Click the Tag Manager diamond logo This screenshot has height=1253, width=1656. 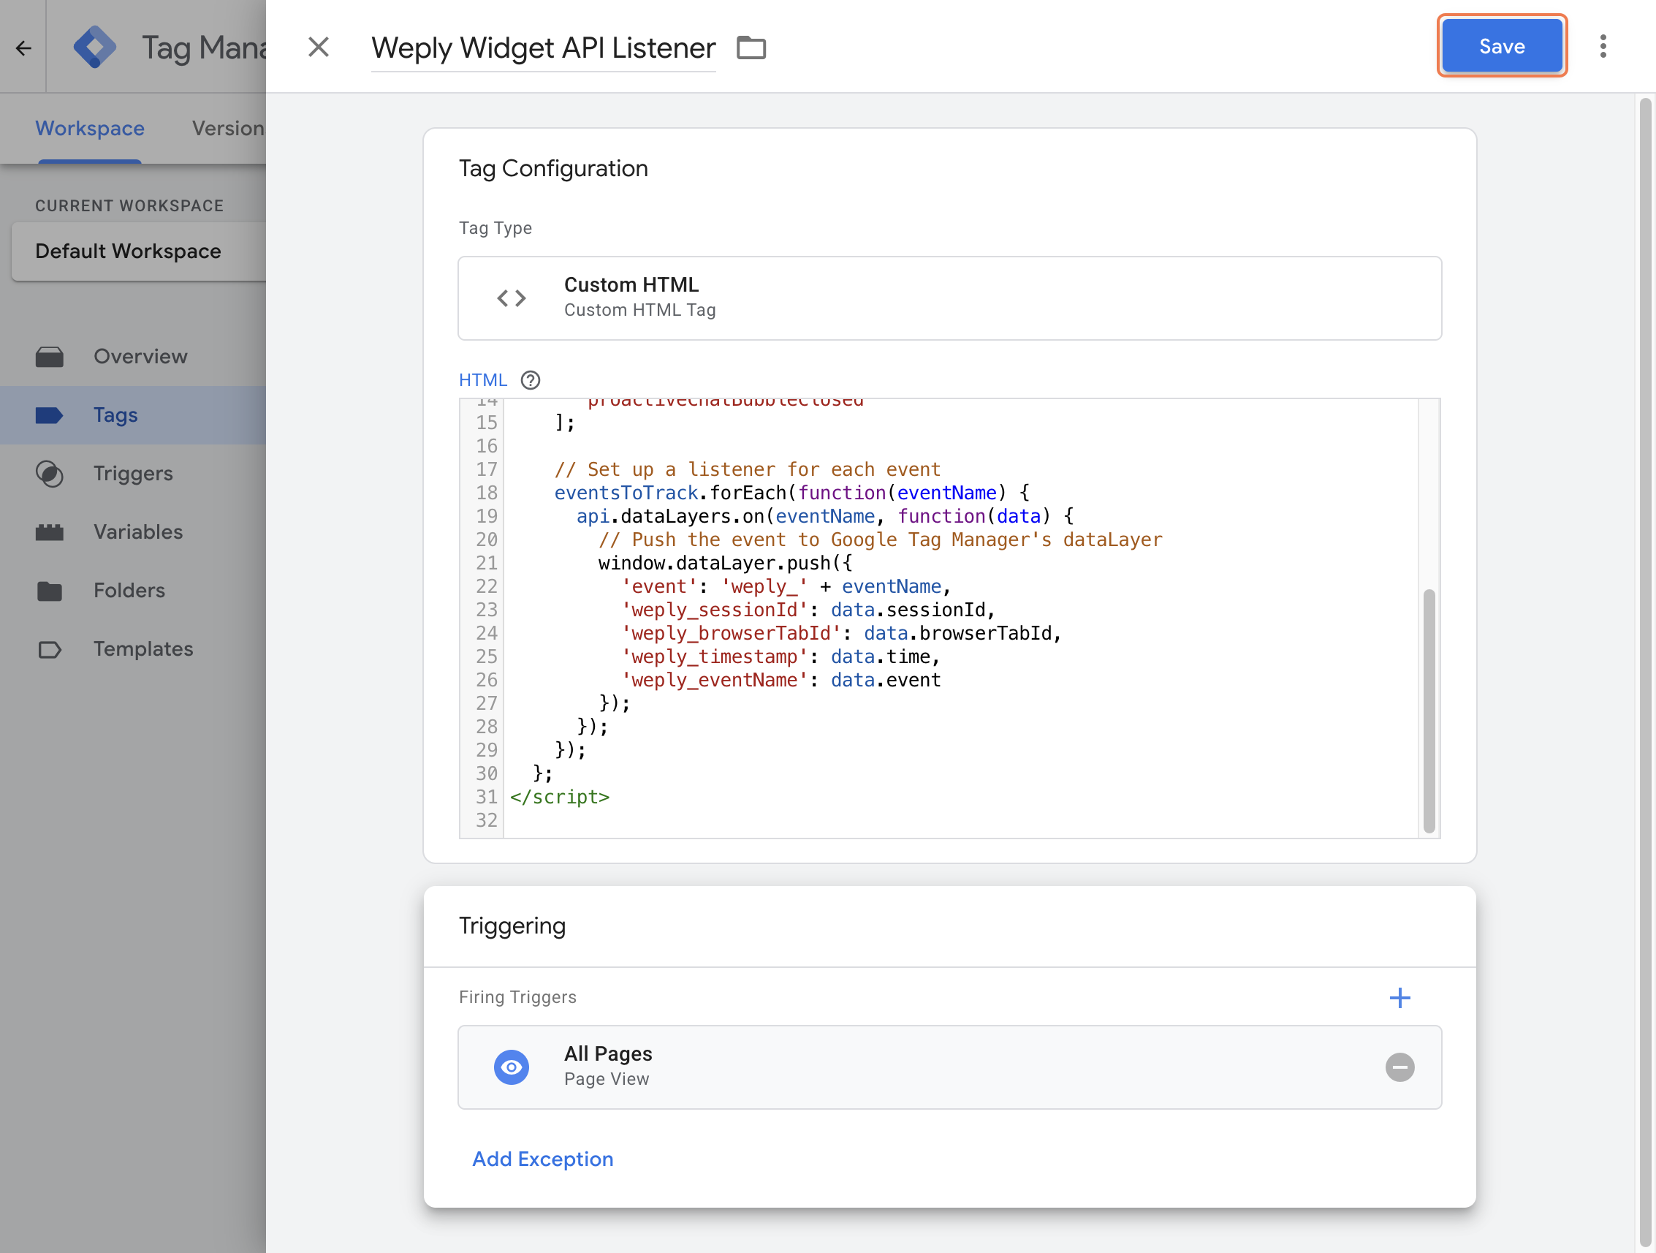[x=95, y=48]
